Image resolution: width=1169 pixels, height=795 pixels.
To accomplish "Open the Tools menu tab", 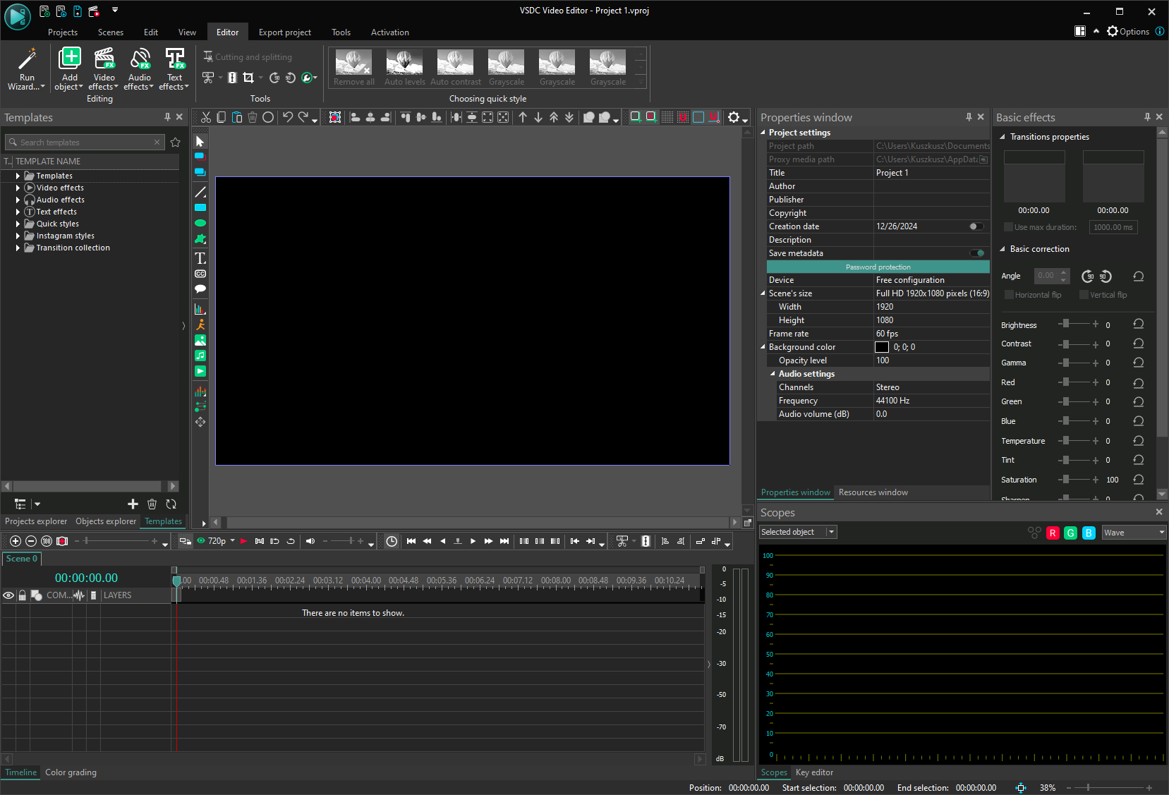I will coord(341,32).
